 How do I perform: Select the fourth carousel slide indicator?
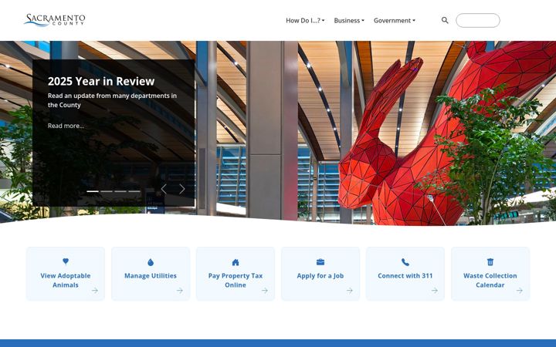tap(134, 191)
